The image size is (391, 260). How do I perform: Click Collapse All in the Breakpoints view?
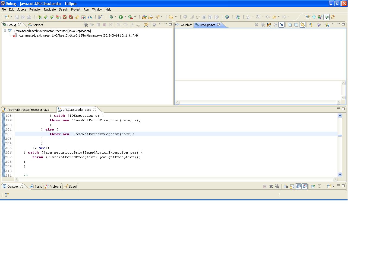[x=296, y=25]
